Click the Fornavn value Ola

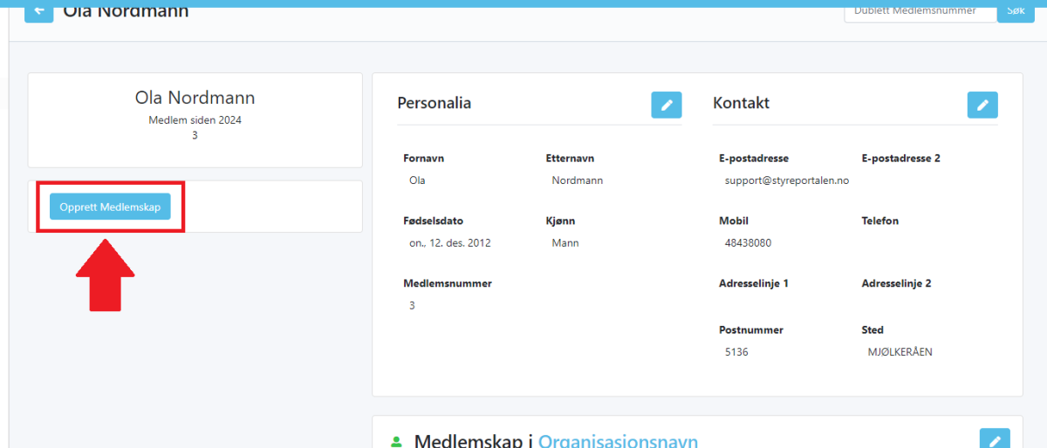[x=417, y=180]
